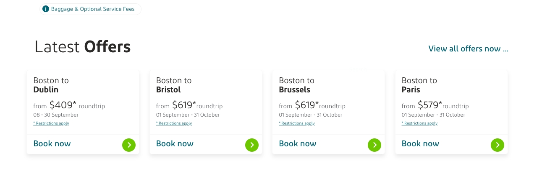
Task: Click the Boston to Dublin card title
Action: (51, 85)
